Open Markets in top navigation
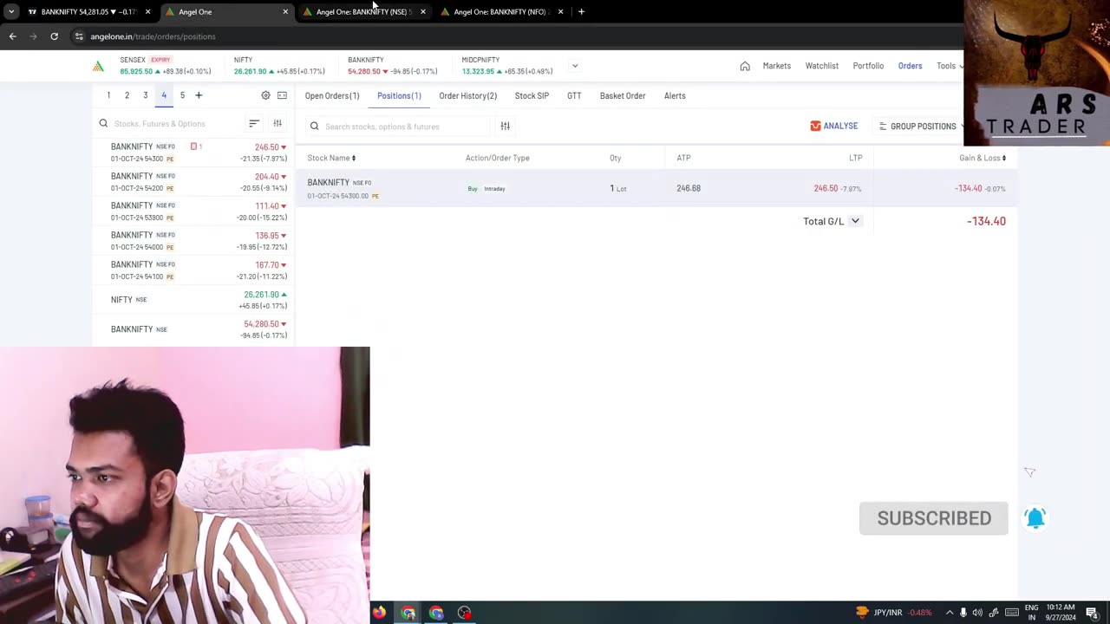 point(776,66)
